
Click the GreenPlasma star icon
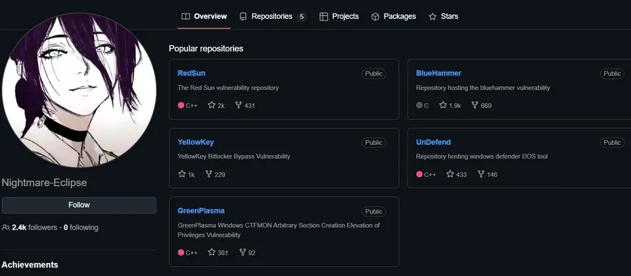[212, 252]
